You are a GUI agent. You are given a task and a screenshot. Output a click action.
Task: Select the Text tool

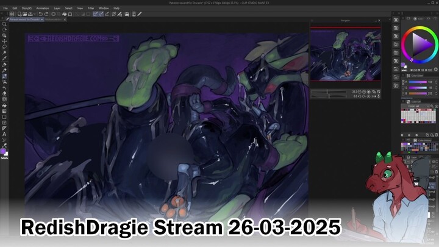pos(4,134)
